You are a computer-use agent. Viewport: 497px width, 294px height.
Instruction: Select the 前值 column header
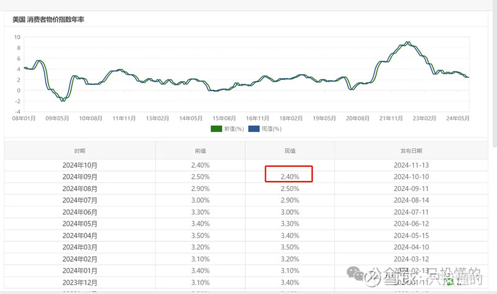[200, 151]
